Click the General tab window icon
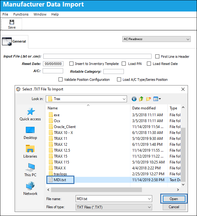 [7, 41]
